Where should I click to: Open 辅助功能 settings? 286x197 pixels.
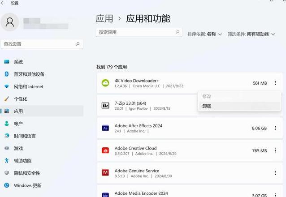[x=42, y=161]
